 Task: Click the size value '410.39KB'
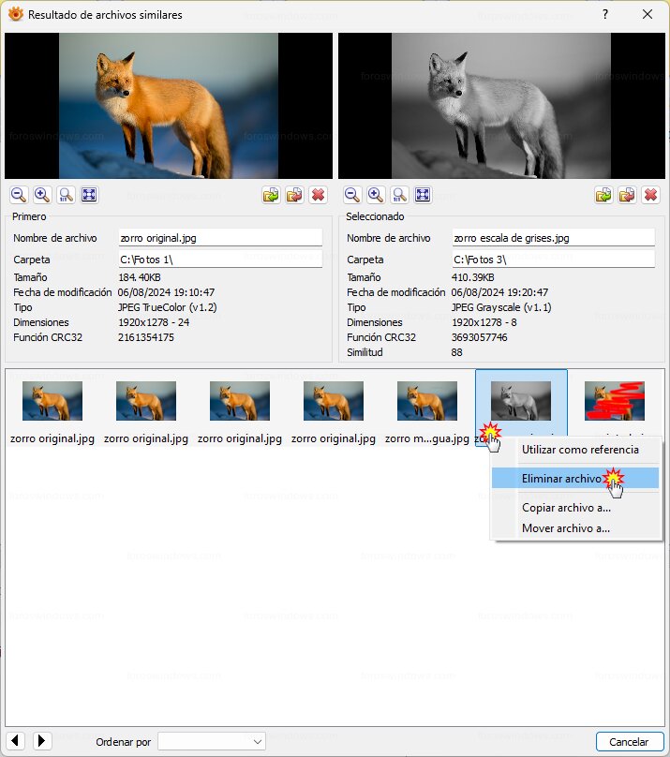[x=472, y=277]
